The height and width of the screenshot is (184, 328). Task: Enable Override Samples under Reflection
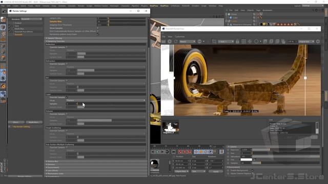click(67, 48)
